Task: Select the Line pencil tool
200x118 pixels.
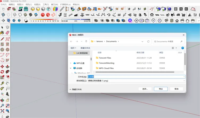Action: (2, 39)
